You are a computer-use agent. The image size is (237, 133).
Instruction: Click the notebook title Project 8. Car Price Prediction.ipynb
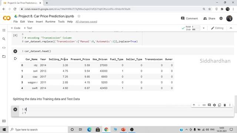(46, 16)
